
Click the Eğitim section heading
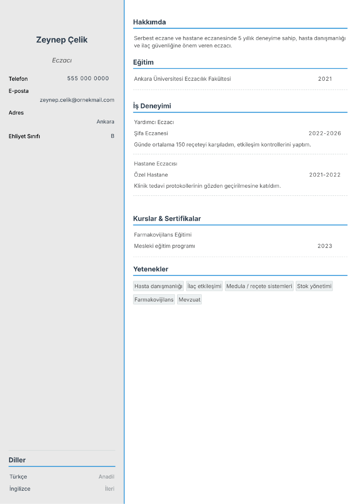(143, 62)
